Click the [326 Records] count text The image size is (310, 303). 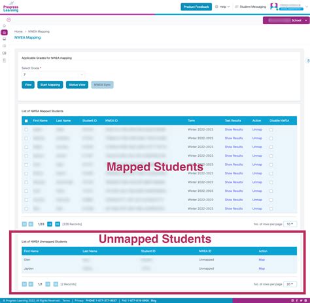coord(72,224)
